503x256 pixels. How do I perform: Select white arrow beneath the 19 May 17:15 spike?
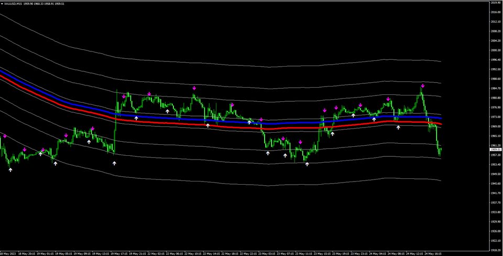pos(114,163)
